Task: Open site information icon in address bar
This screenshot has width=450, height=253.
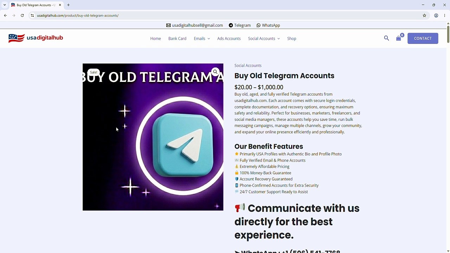Action: pyautogui.click(x=32, y=15)
